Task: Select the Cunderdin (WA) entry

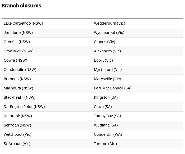Action: 108,134
